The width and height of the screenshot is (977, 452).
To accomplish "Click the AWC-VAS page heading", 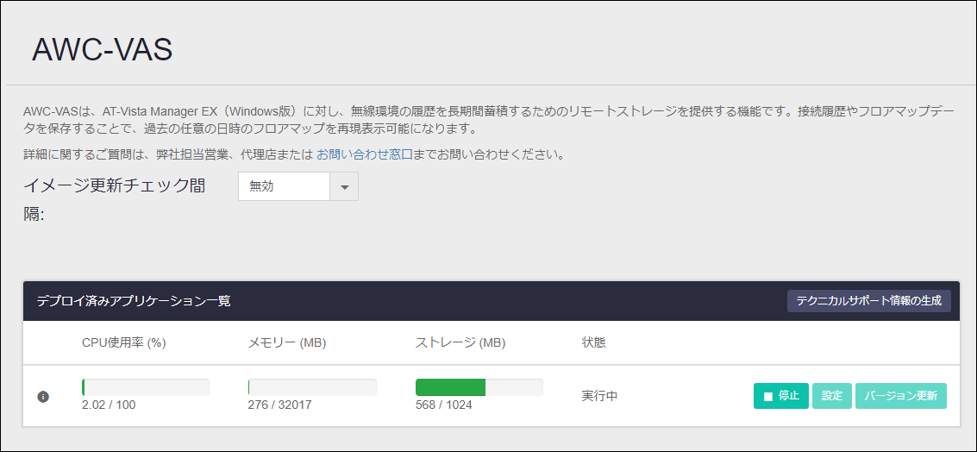I will click(x=103, y=49).
